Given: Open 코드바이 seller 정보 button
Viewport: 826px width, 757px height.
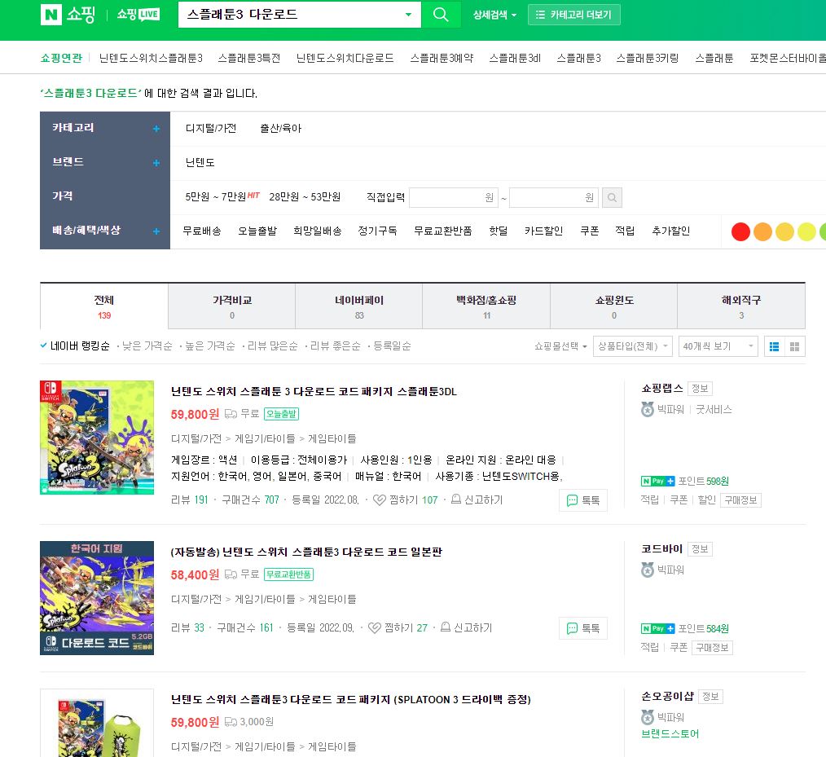Looking at the screenshot, I should click(700, 549).
